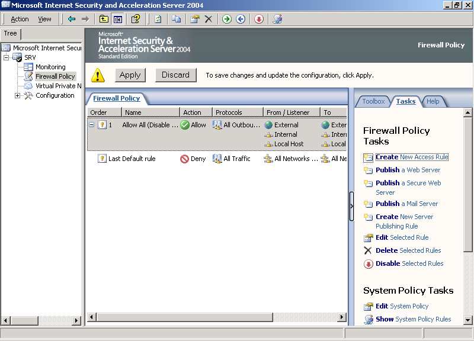Click the blue left arrow toolbar icon
This screenshot has height=341, width=474.
point(241,19)
